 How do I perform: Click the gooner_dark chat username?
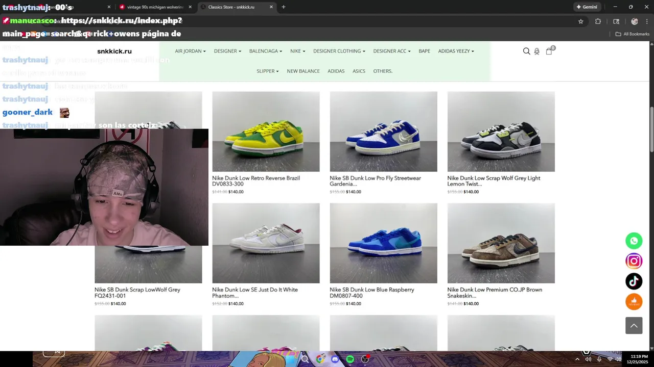tap(28, 112)
